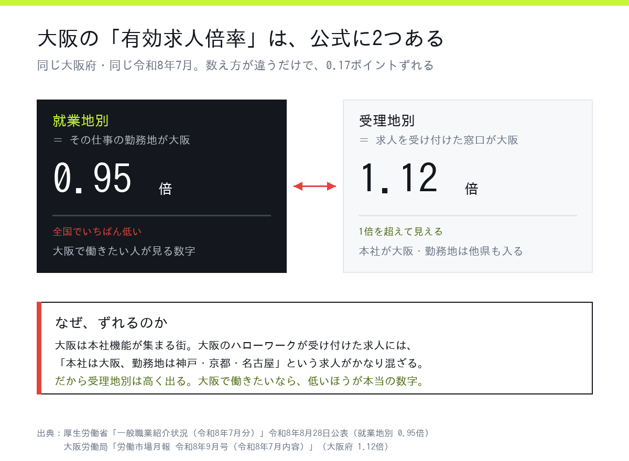
Task: Click the red note 全国でいちばん低い
Action: pos(97,232)
